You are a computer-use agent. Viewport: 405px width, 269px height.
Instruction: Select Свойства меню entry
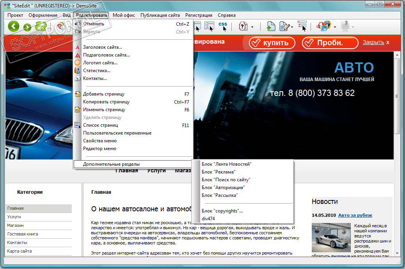pyautogui.click(x=133, y=141)
